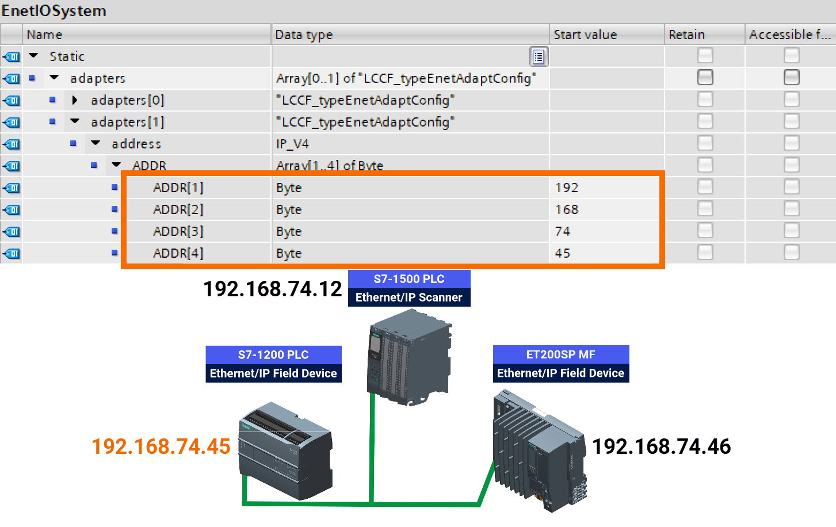The width and height of the screenshot is (836, 527).
Task: Click Ethernet/IP Field Device label under ET200SP MF
Action: 561,373
